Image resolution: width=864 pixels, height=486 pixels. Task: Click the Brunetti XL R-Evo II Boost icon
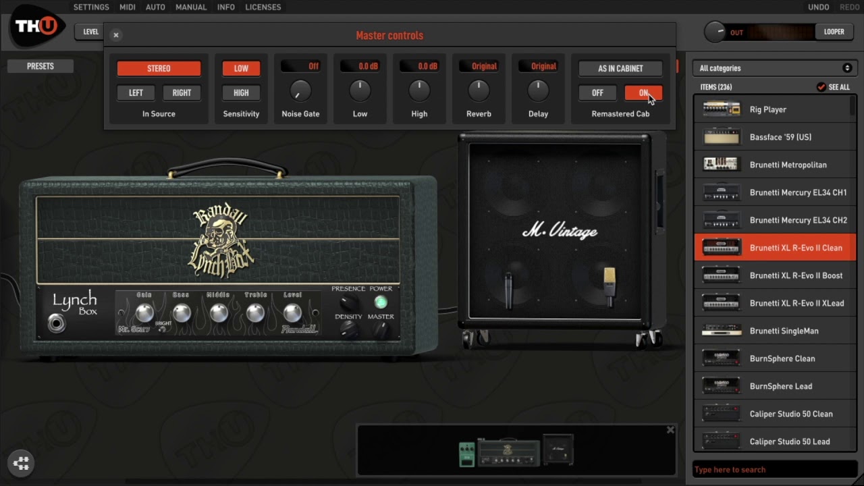[x=721, y=275]
